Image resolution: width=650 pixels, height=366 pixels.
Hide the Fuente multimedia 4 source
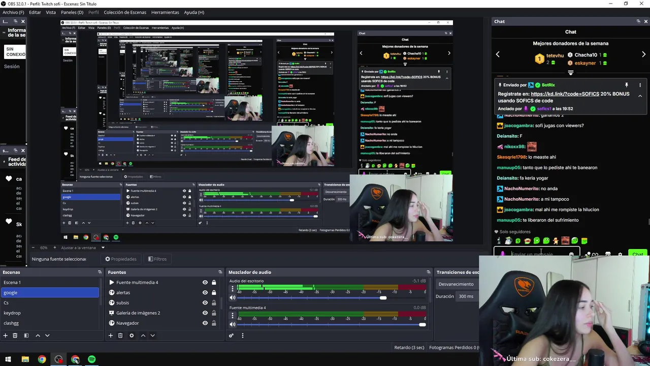point(205,282)
